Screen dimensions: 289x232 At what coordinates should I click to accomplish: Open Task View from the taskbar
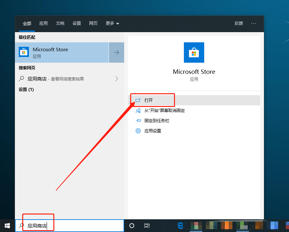[x=147, y=226]
